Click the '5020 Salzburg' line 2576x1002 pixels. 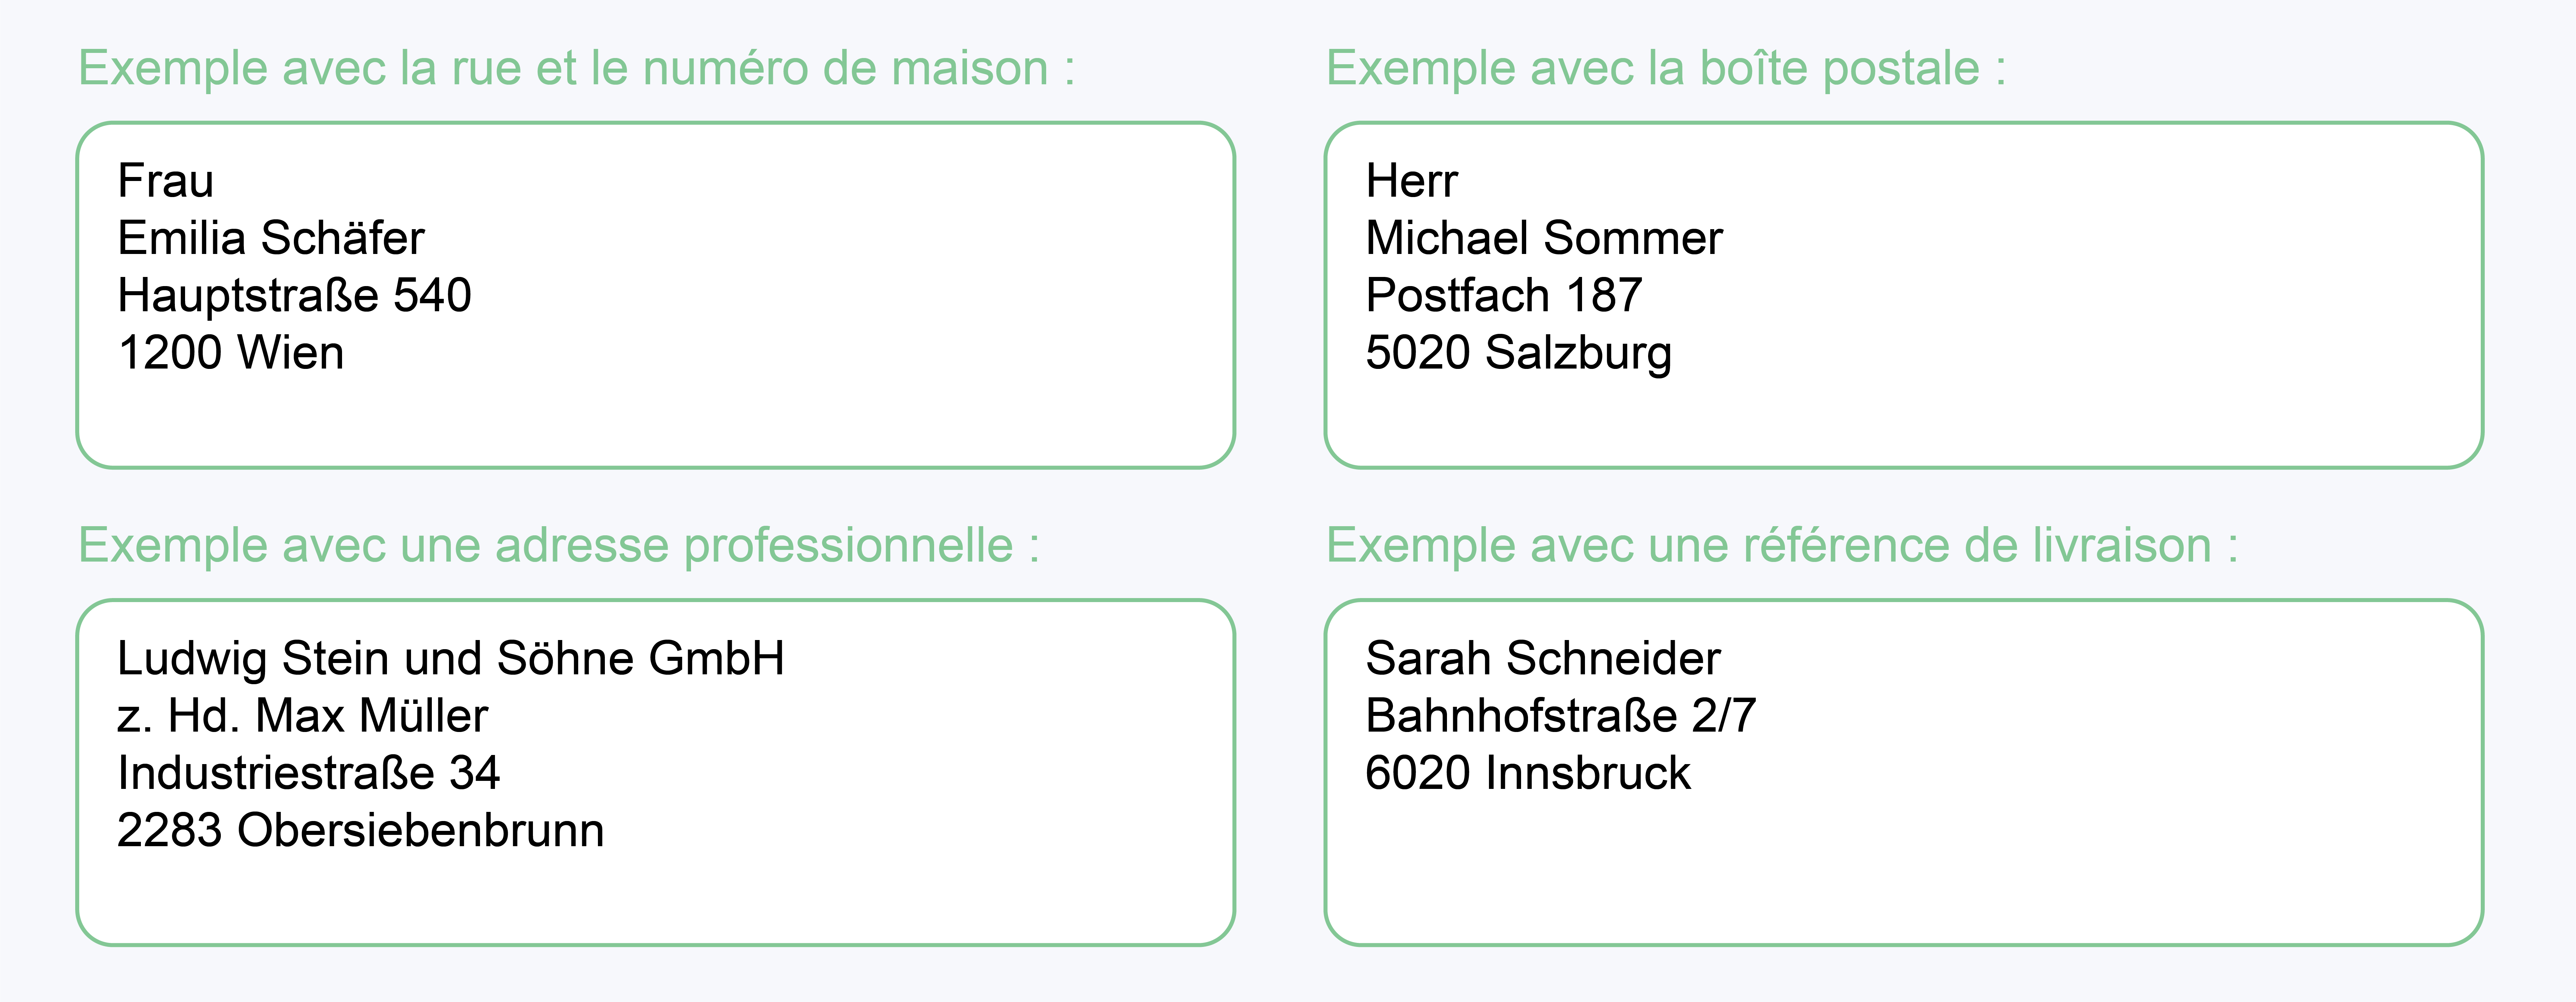(1518, 353)
